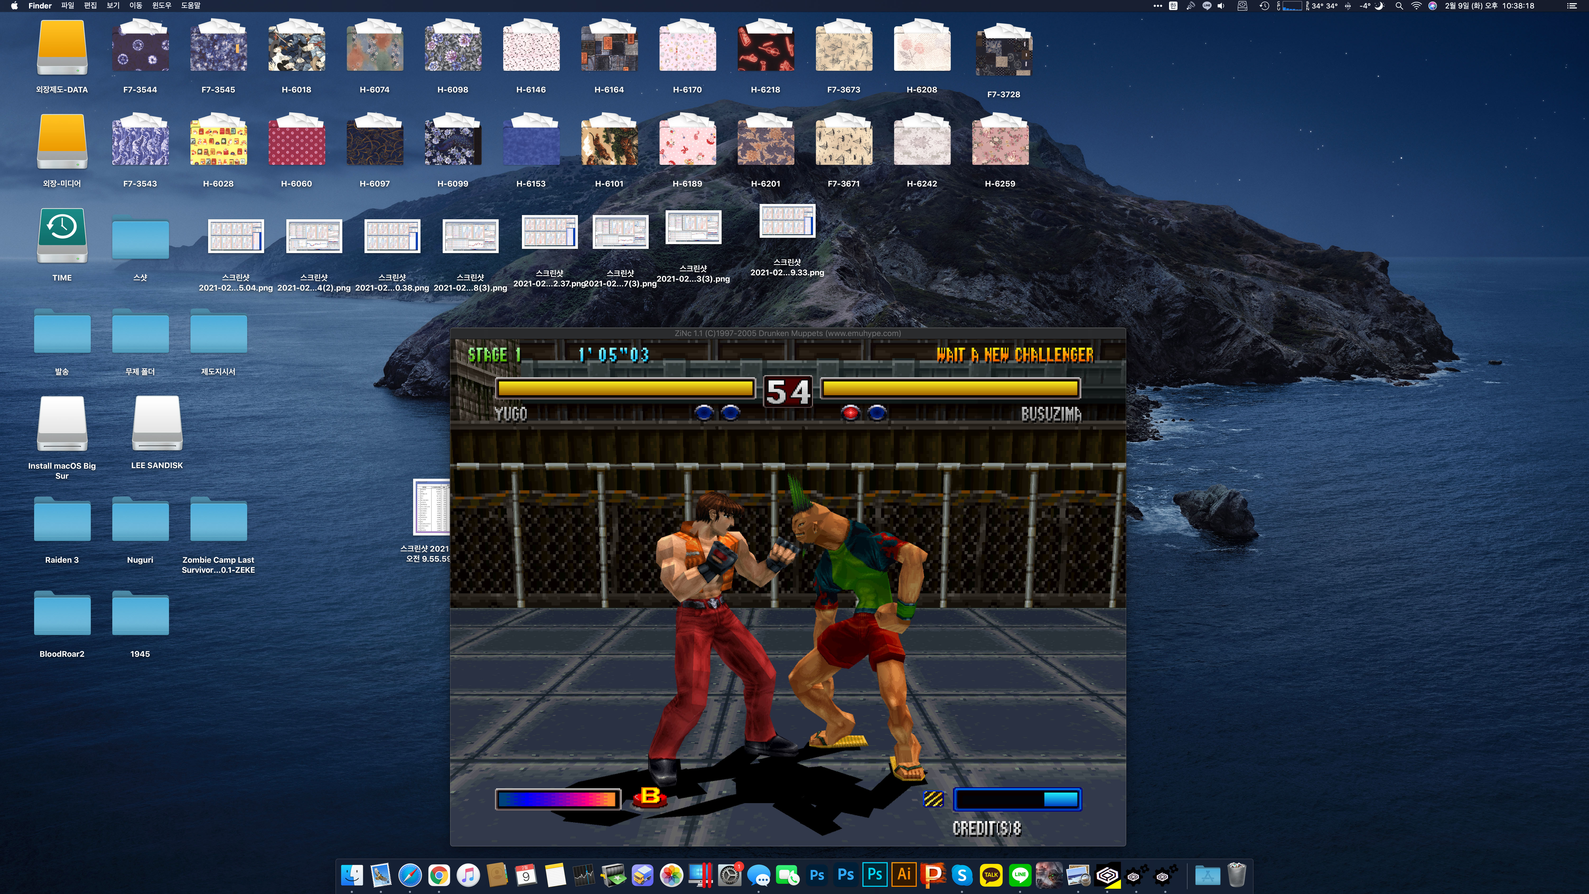Open the Trash in the dock

pyautogui.click(x=1237, y=875)
